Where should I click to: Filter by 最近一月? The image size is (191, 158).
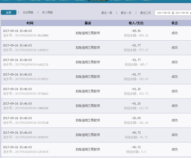click(126, 13)
